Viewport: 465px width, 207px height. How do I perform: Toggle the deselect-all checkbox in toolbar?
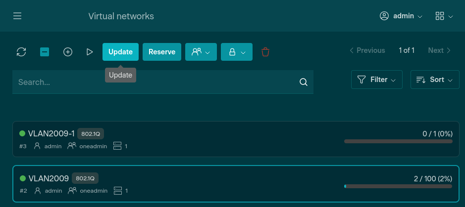pyautogui.click(x=45, y=52)
